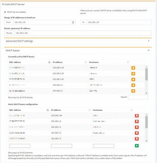Sort active leases by MAC address column
This screenshot has height=163, width=157.
click(x=30, y=62)
